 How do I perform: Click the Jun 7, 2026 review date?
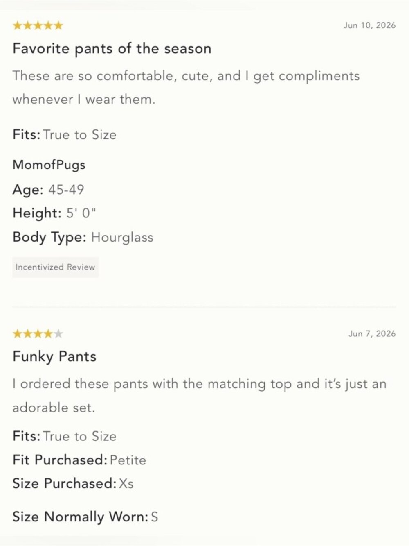tap(372, 334)
